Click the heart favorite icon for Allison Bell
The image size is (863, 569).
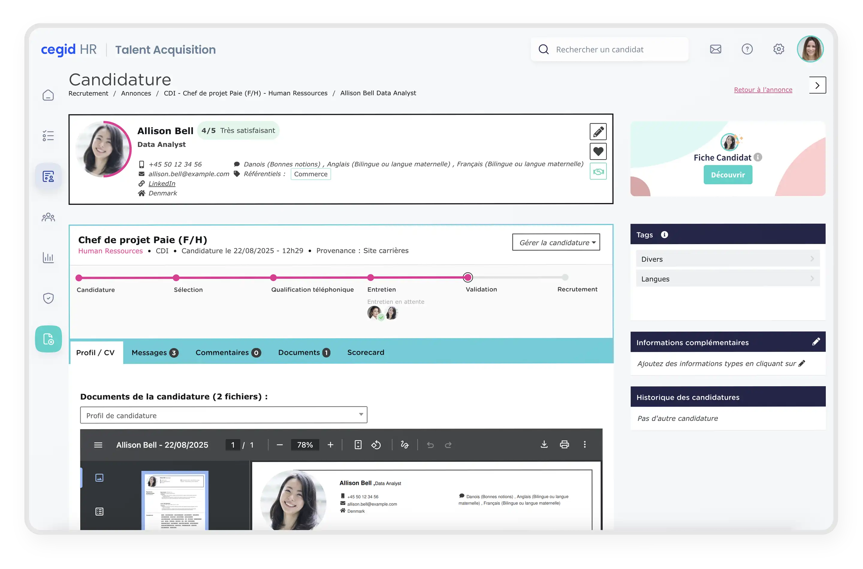click(598, 151)
